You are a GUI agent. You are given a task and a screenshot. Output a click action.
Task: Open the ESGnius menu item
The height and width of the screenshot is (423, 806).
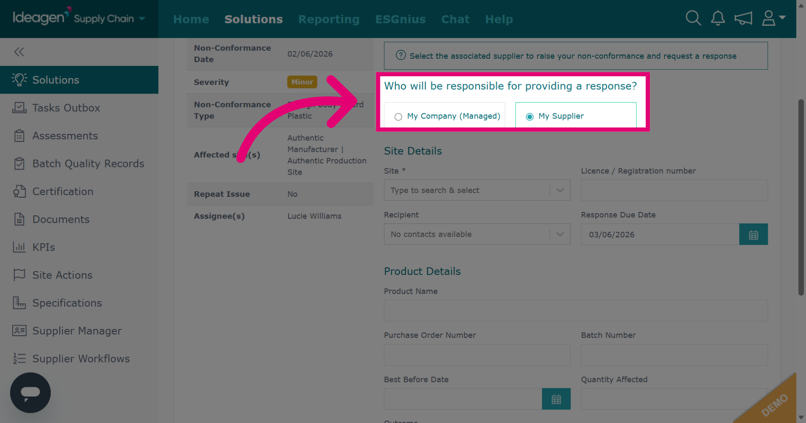click(x=400, y=19)
